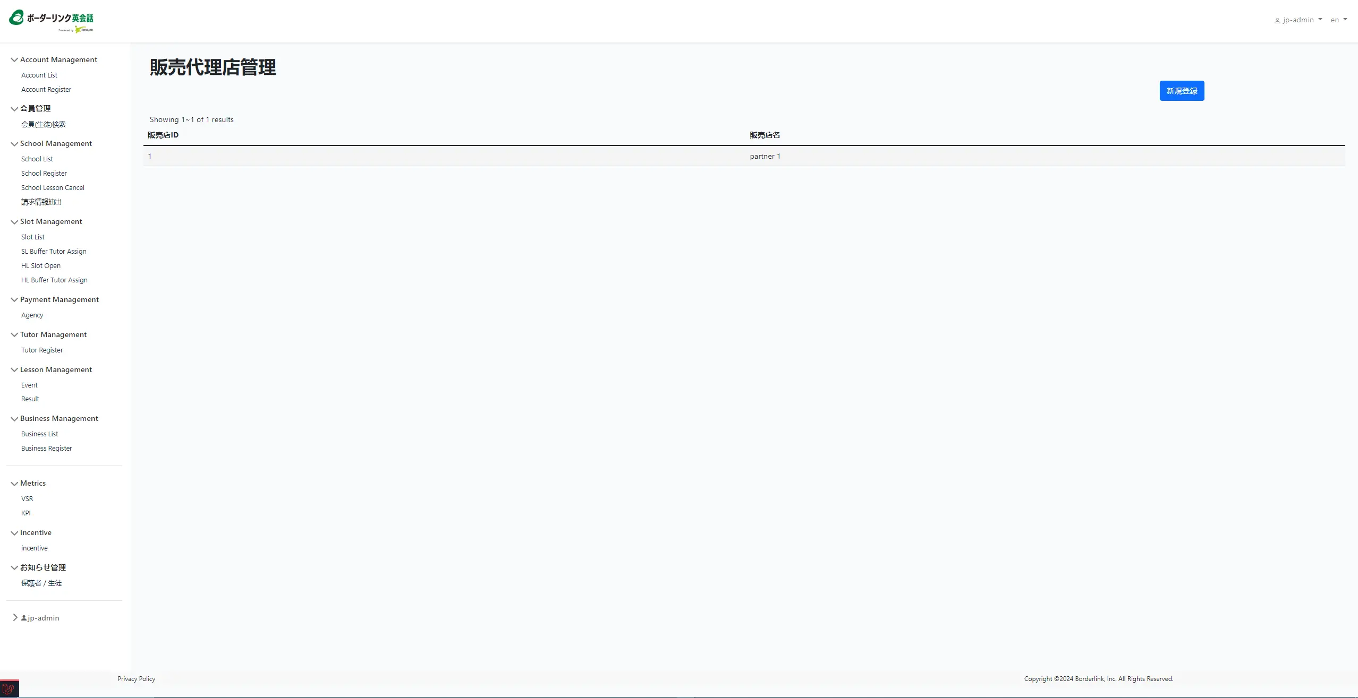Click the partner 1 table row
This screenshot has height=698, width=1358.
(765, 156)
